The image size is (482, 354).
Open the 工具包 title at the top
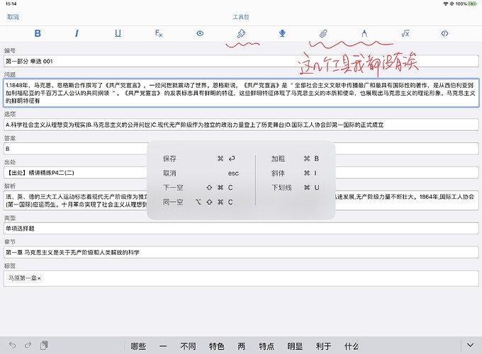click(x=241, y=17)
